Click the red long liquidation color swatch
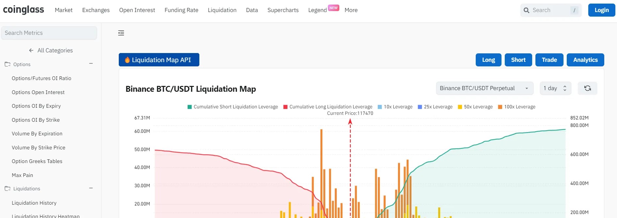The width and height of the screenshot is (617, 218). pos(285,107)
